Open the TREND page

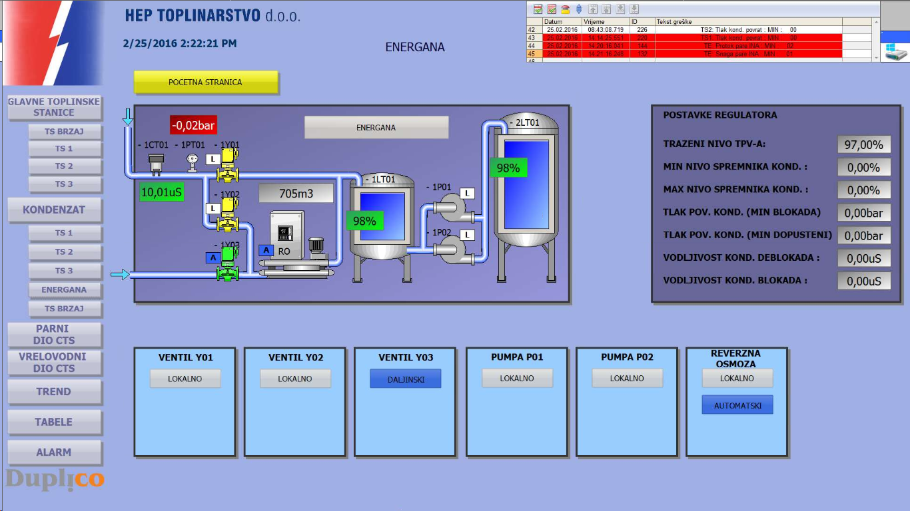pyautogui.click(x=54, y=392)
